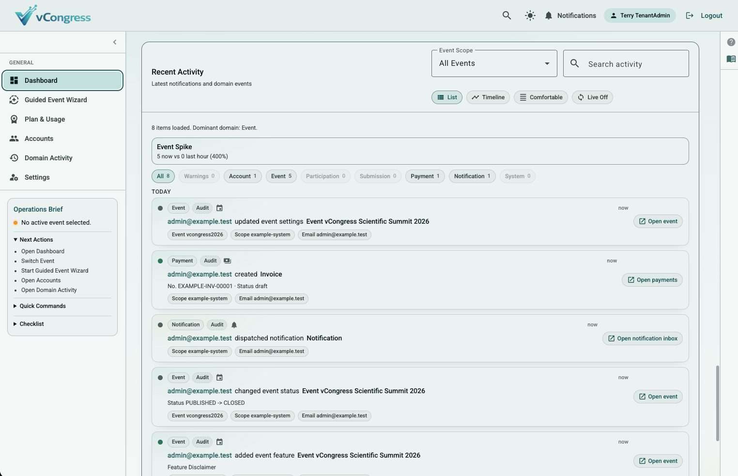Toggle Comfortable density
Image resolution: width=738 pixels, height=476 pixels.
coord(541,97)
